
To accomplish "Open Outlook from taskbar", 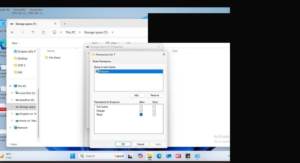I will pyautogui.click(x=169, y=156).
